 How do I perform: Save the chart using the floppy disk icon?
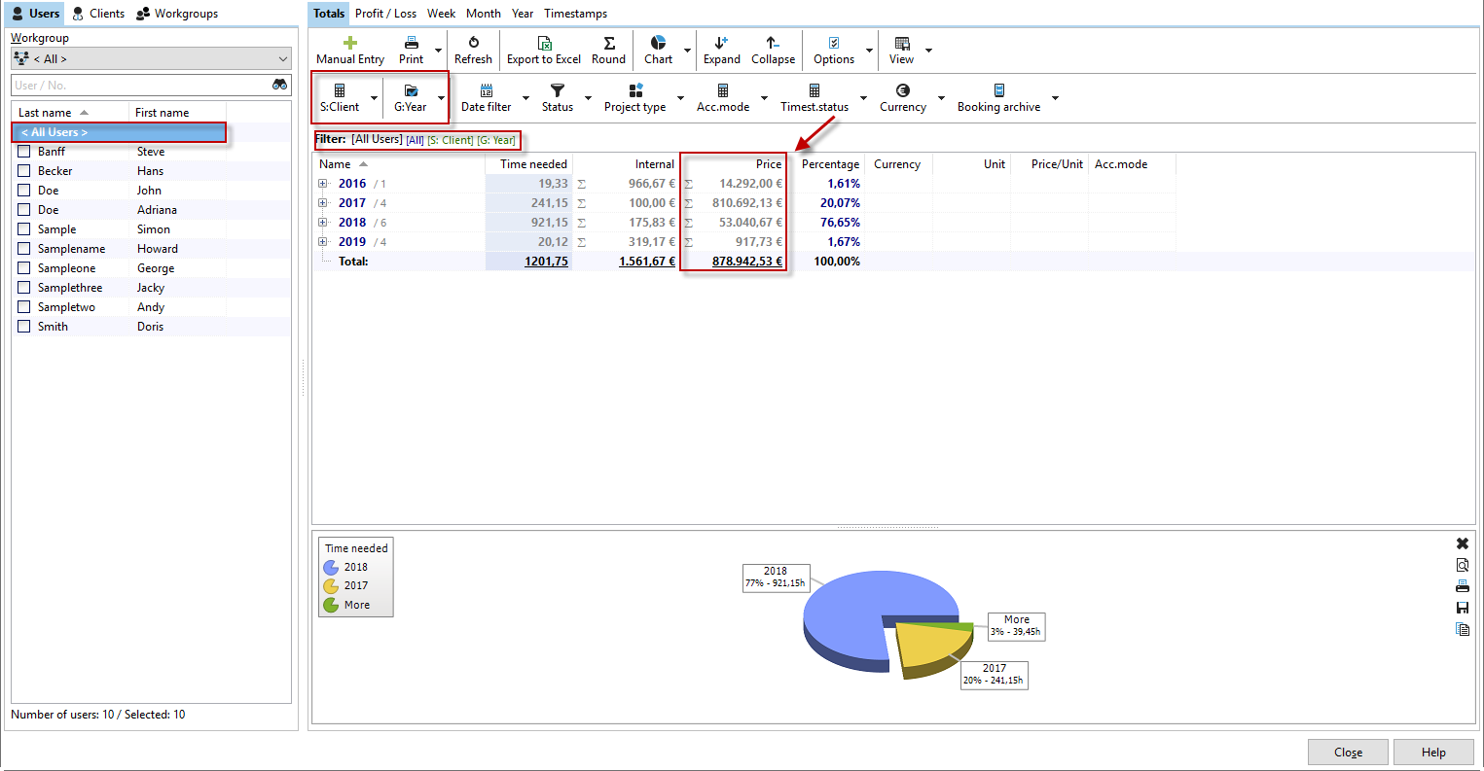[1462, 608]
